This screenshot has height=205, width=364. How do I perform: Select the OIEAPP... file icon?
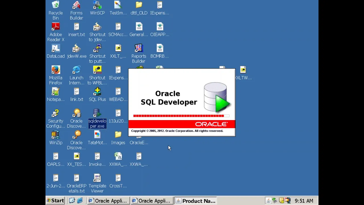tap(160, 30)
